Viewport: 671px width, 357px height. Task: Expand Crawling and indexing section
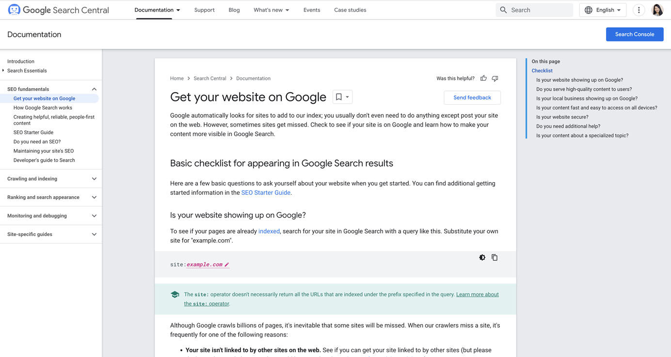[94, 179]
